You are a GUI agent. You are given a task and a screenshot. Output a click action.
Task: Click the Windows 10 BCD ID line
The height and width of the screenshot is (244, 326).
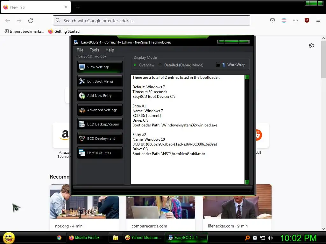coord(175,144)
